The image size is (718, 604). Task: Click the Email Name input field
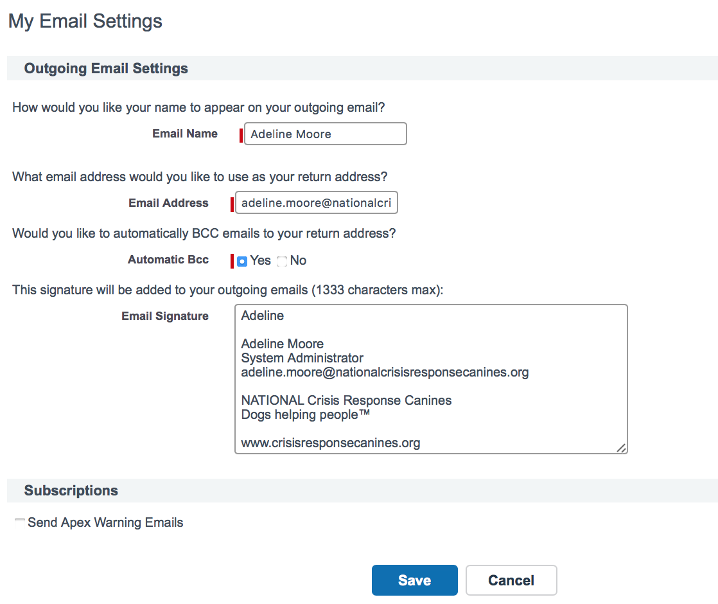pos(325,134)
